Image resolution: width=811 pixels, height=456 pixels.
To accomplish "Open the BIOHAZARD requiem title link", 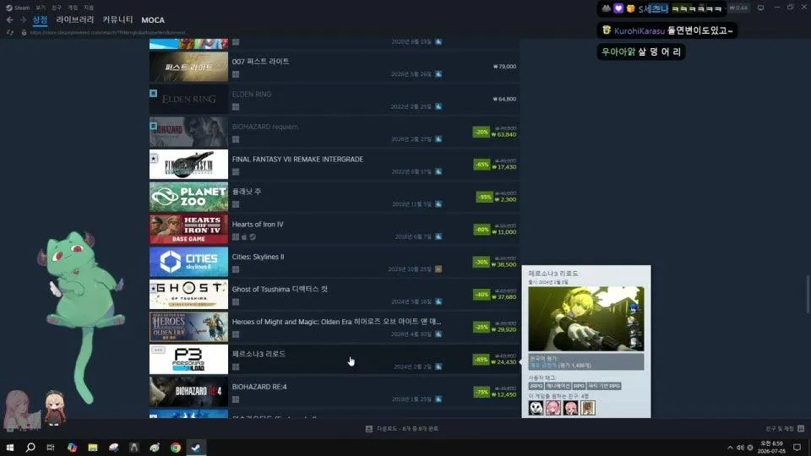I will 264,127.
